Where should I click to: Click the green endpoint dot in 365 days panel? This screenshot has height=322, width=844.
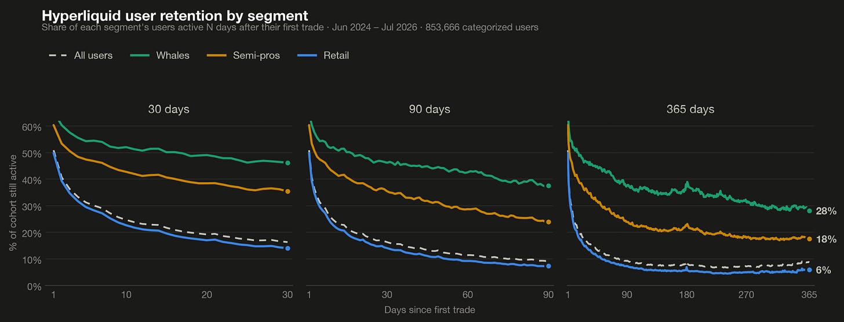[x=809, y=211]
